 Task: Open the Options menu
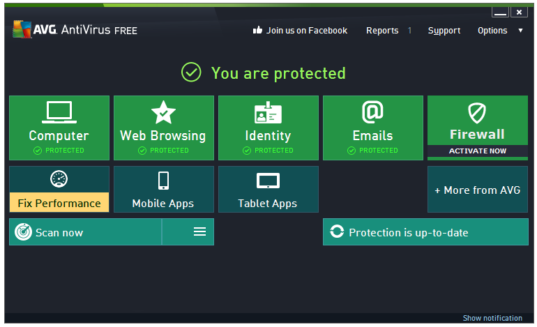tap(492, 31)
